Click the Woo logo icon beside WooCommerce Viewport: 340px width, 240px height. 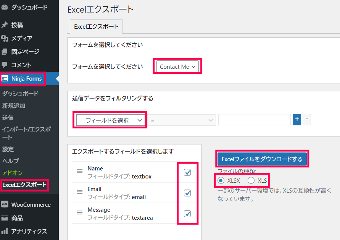click(5, 204)
